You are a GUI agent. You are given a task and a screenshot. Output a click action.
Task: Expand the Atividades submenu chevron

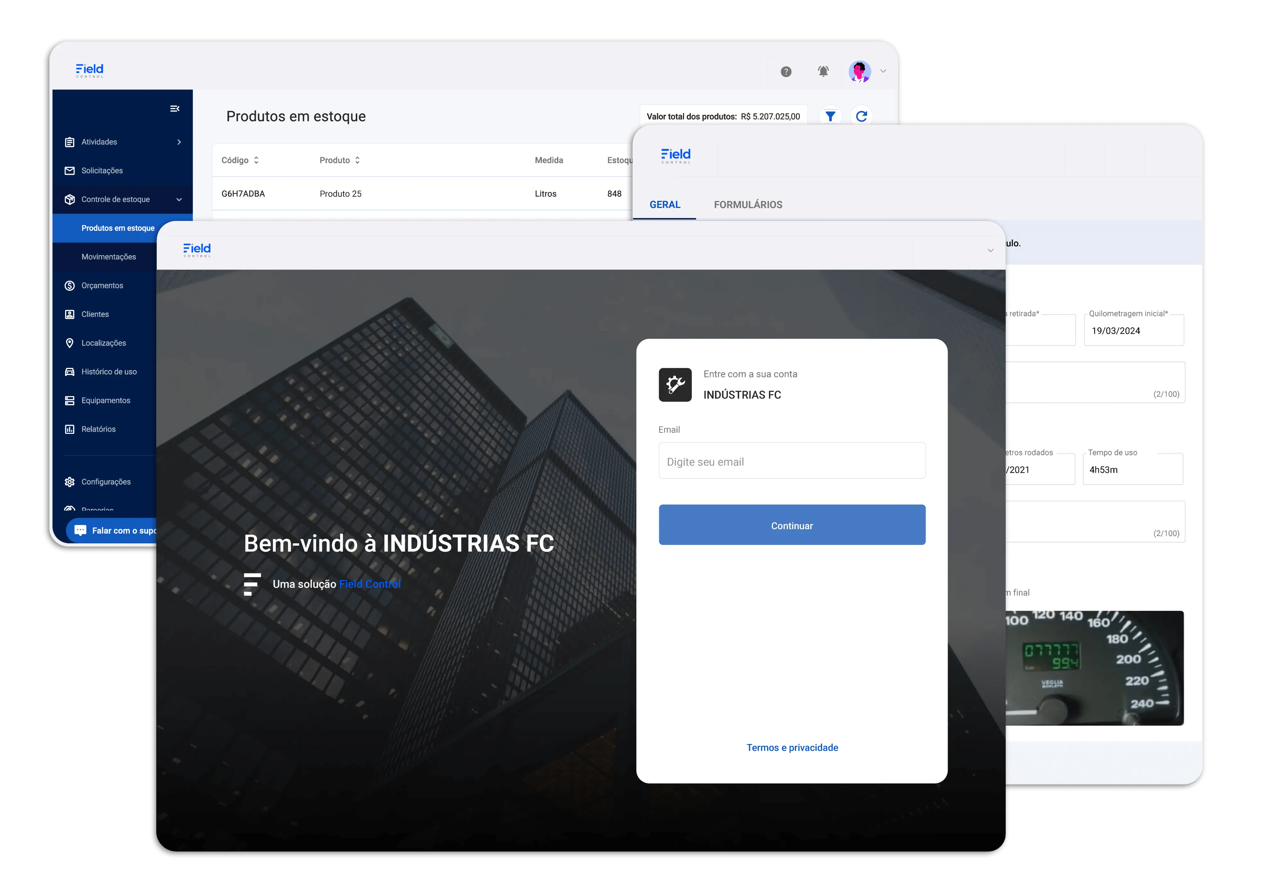click(x=179, y=142)
